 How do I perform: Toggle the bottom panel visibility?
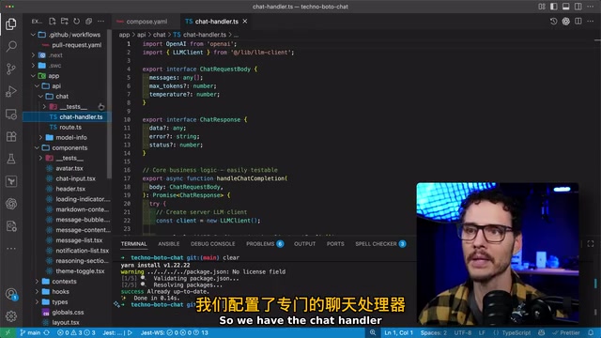[565, 7]
